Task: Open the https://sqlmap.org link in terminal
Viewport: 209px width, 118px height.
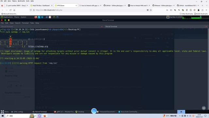Action: 38,46
